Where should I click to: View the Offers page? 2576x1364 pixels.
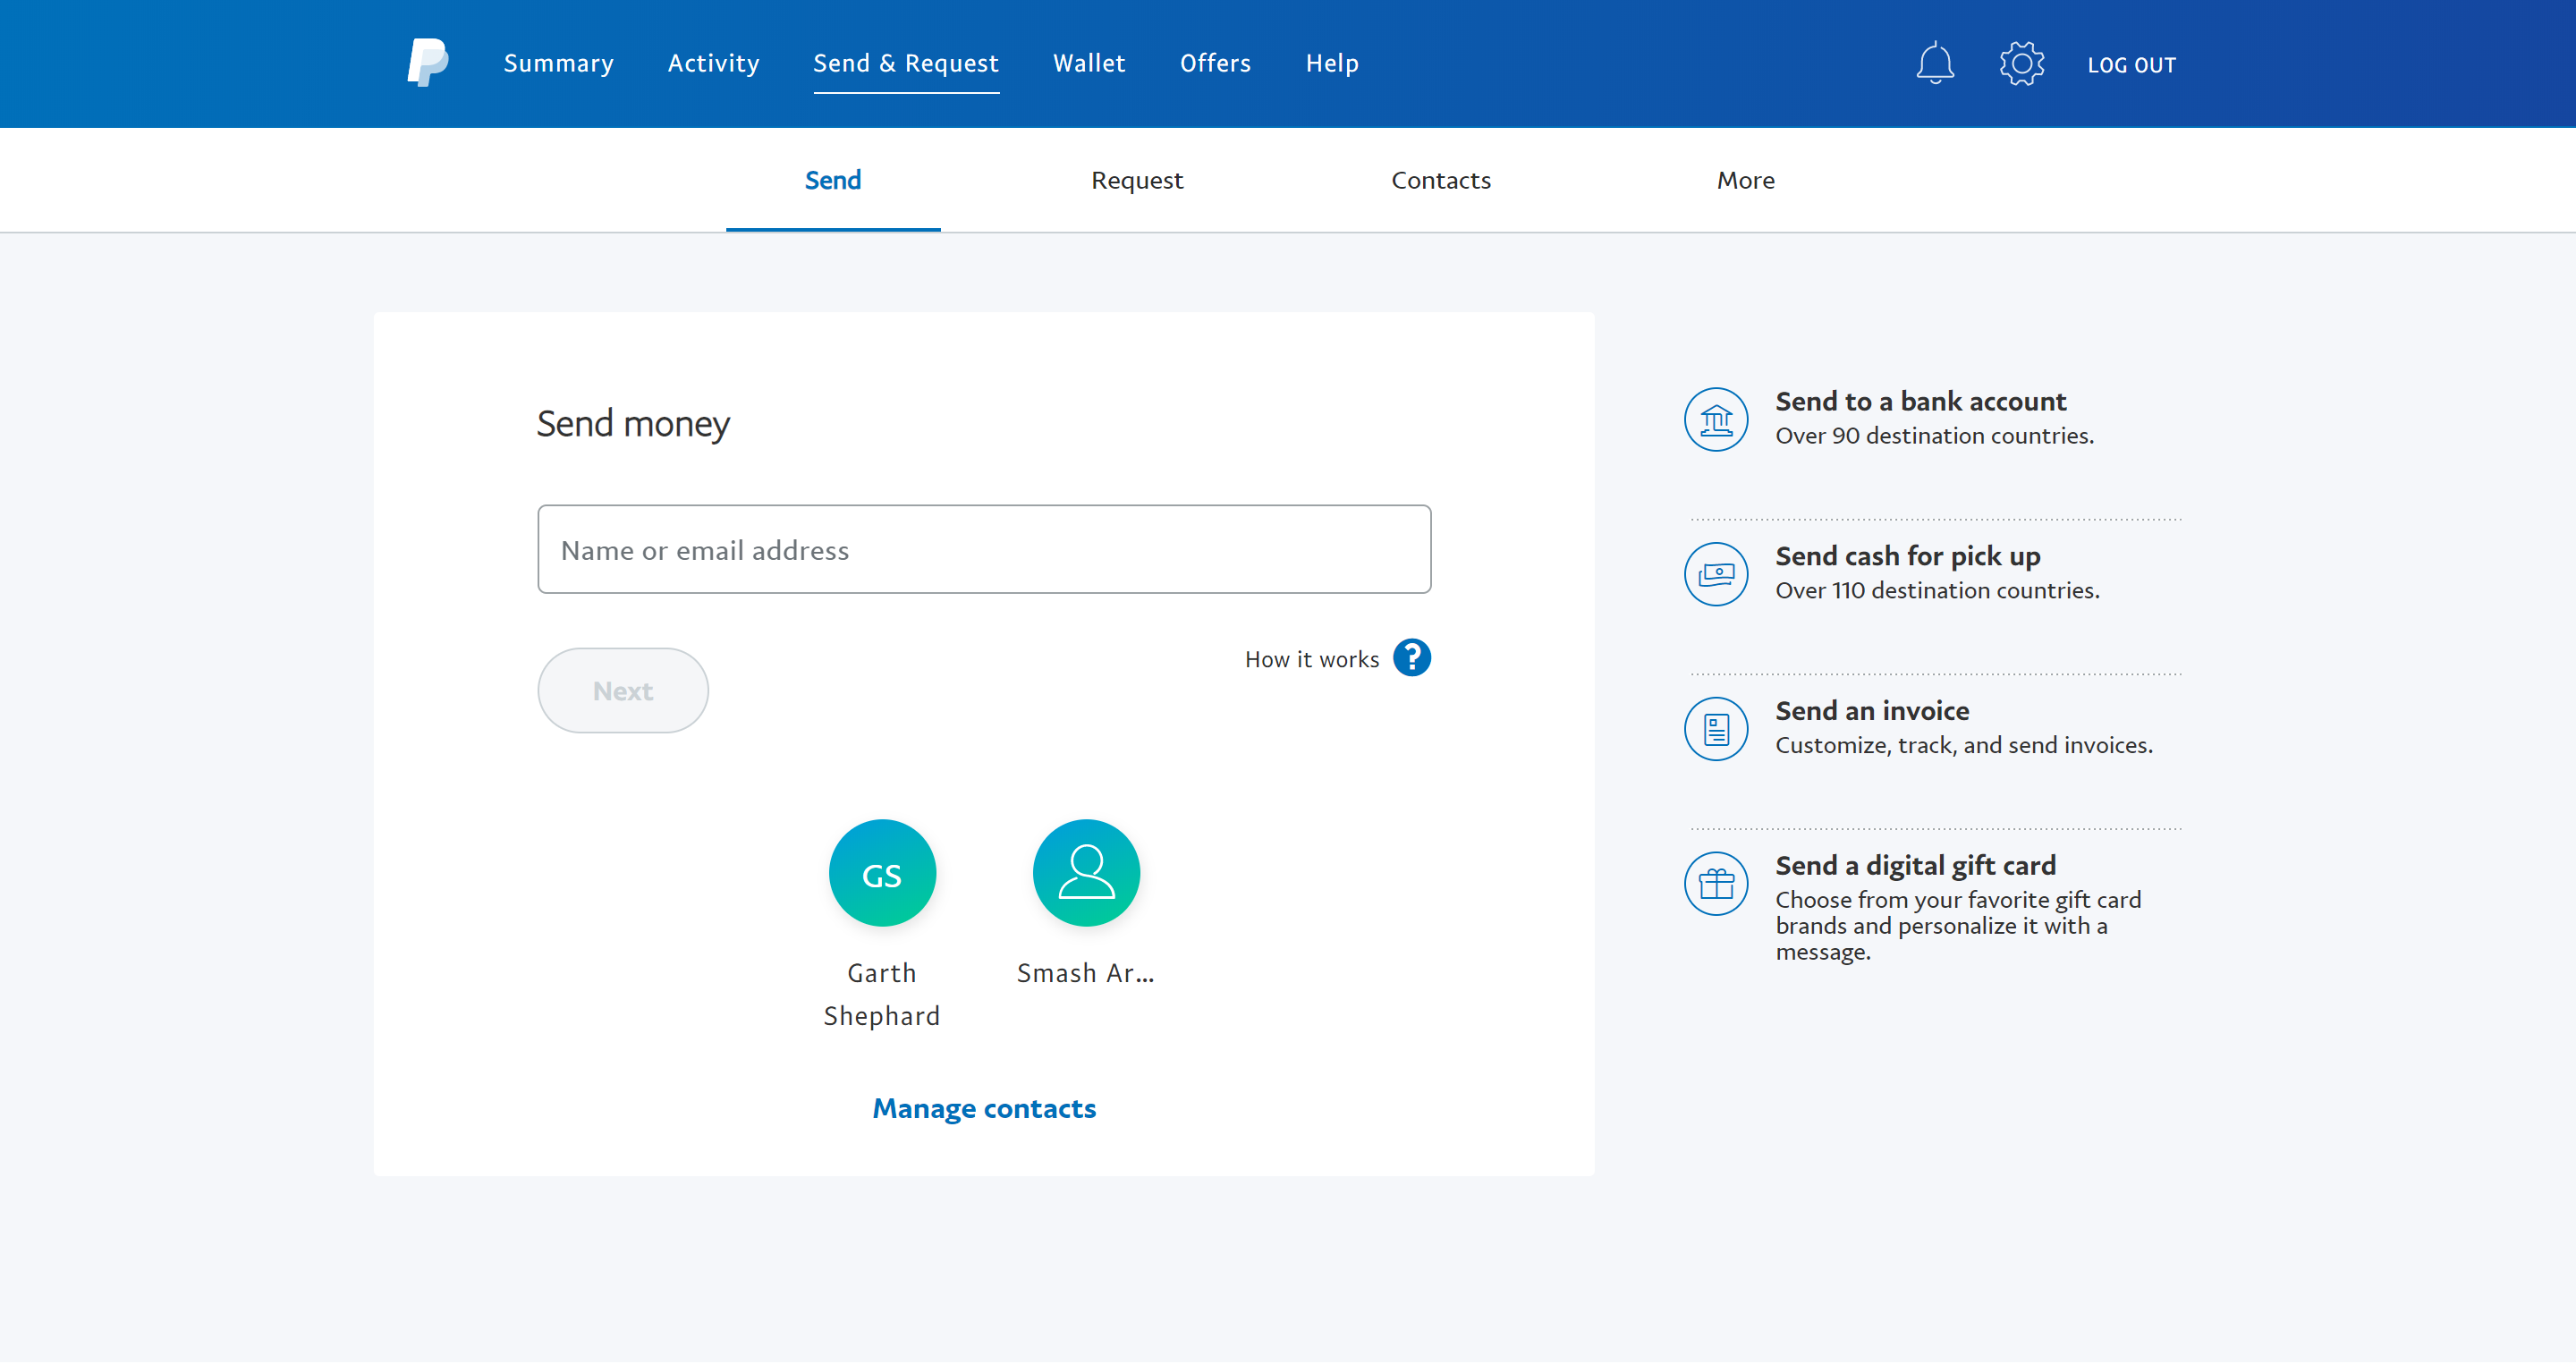click(x=1215, y=63)
